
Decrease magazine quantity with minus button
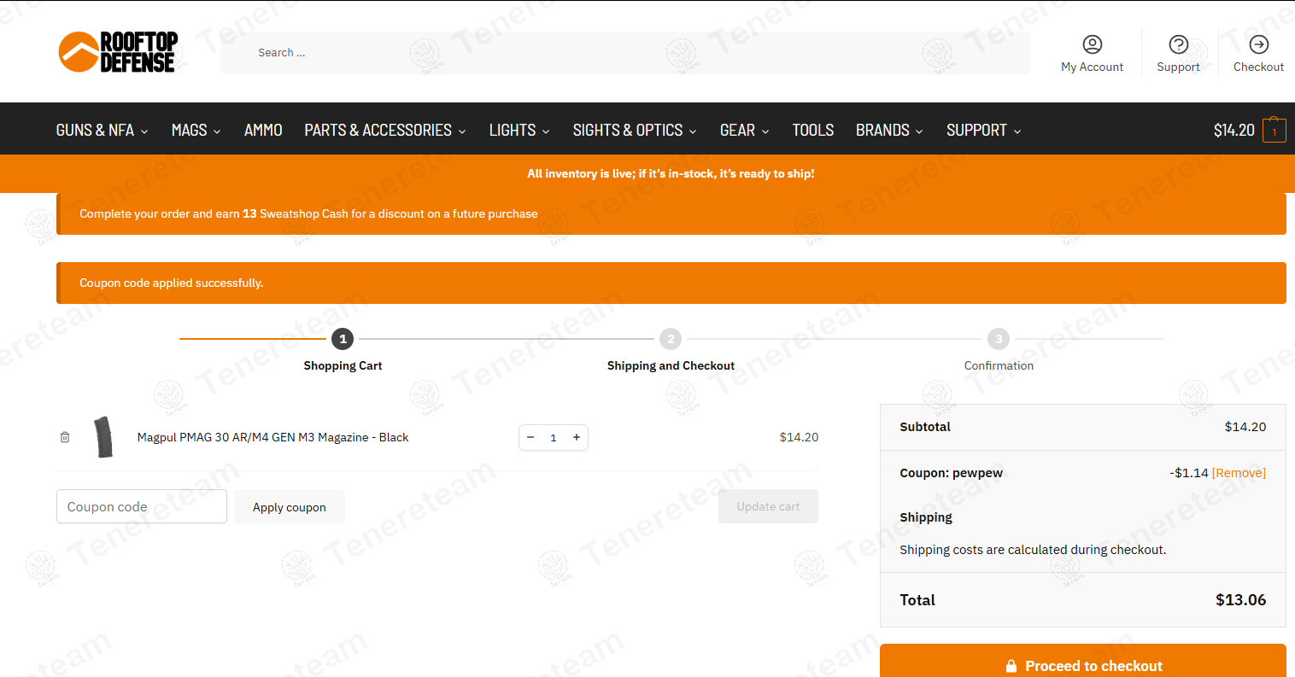(x=530, y=437)
